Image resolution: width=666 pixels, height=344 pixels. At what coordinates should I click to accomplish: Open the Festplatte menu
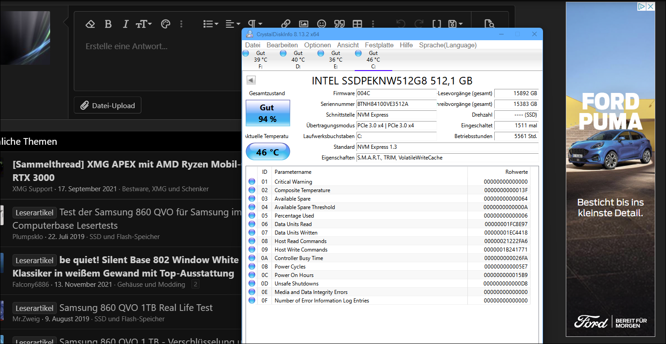pos(379,45)
